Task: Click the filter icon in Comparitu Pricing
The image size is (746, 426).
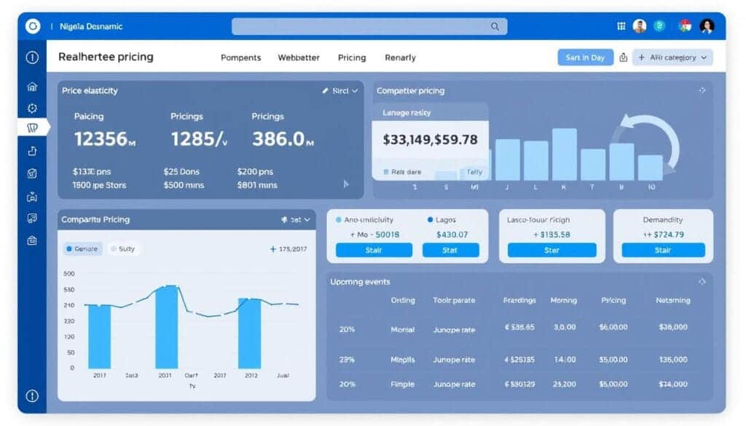Action: 285,220
